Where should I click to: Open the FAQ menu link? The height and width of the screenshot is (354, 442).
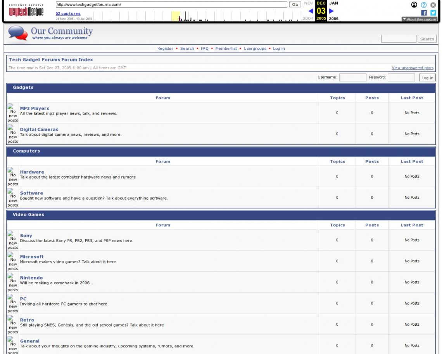tap(205, 49)
